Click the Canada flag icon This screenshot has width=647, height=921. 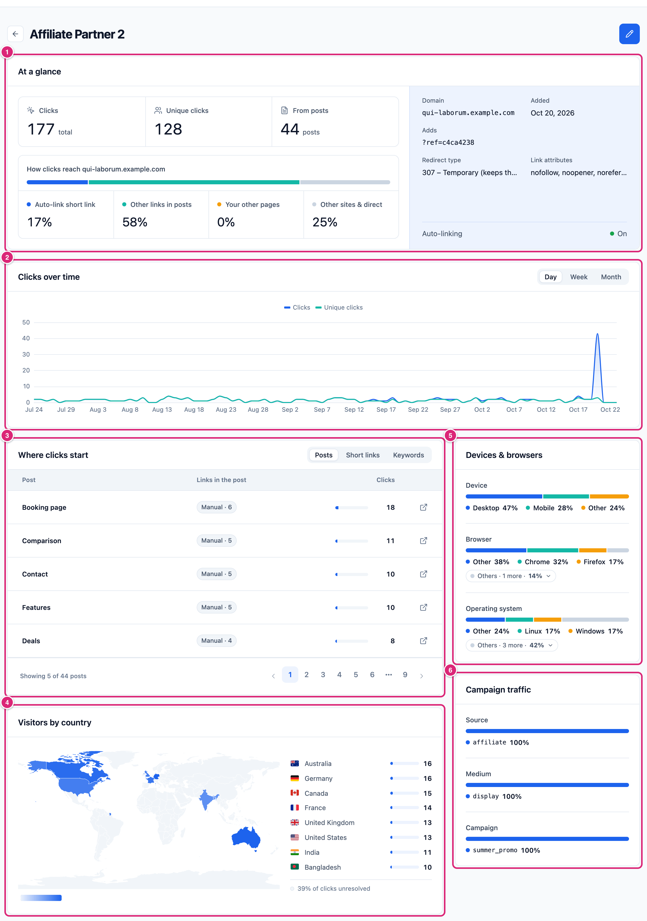[294, 793]
